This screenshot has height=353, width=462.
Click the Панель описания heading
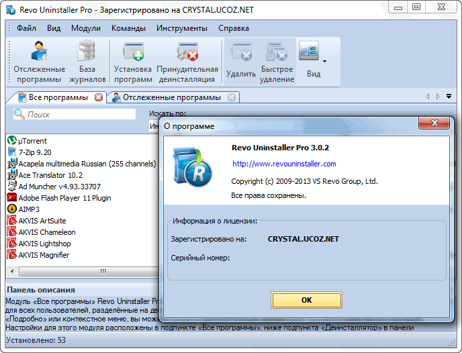41,290
